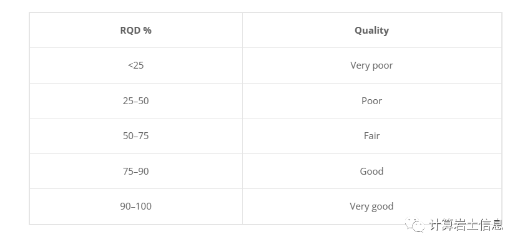Screen dimensions: 520x247
Task: Select the 50–75 RQD cell
Action: [136, 136]
